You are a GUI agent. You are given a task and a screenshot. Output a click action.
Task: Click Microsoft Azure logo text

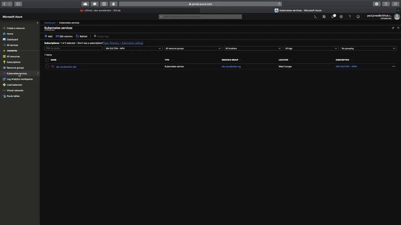click(x=13, y=17)
